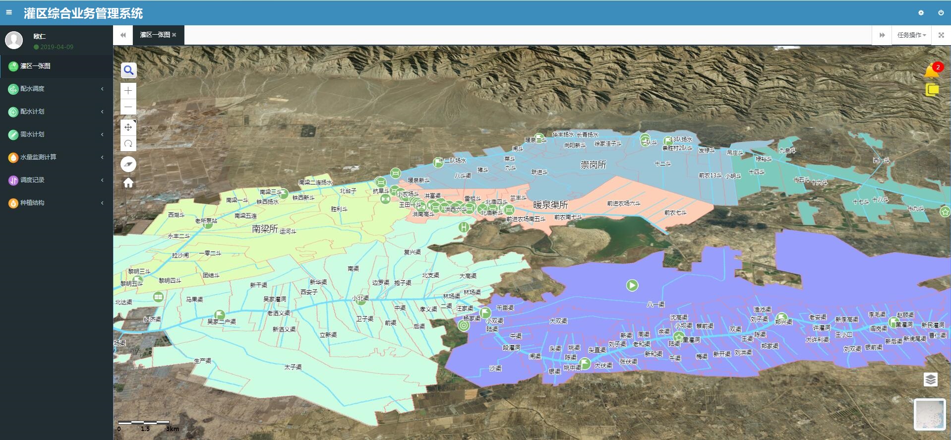
Task: Open the map layers stack icon
Action: 930,379
